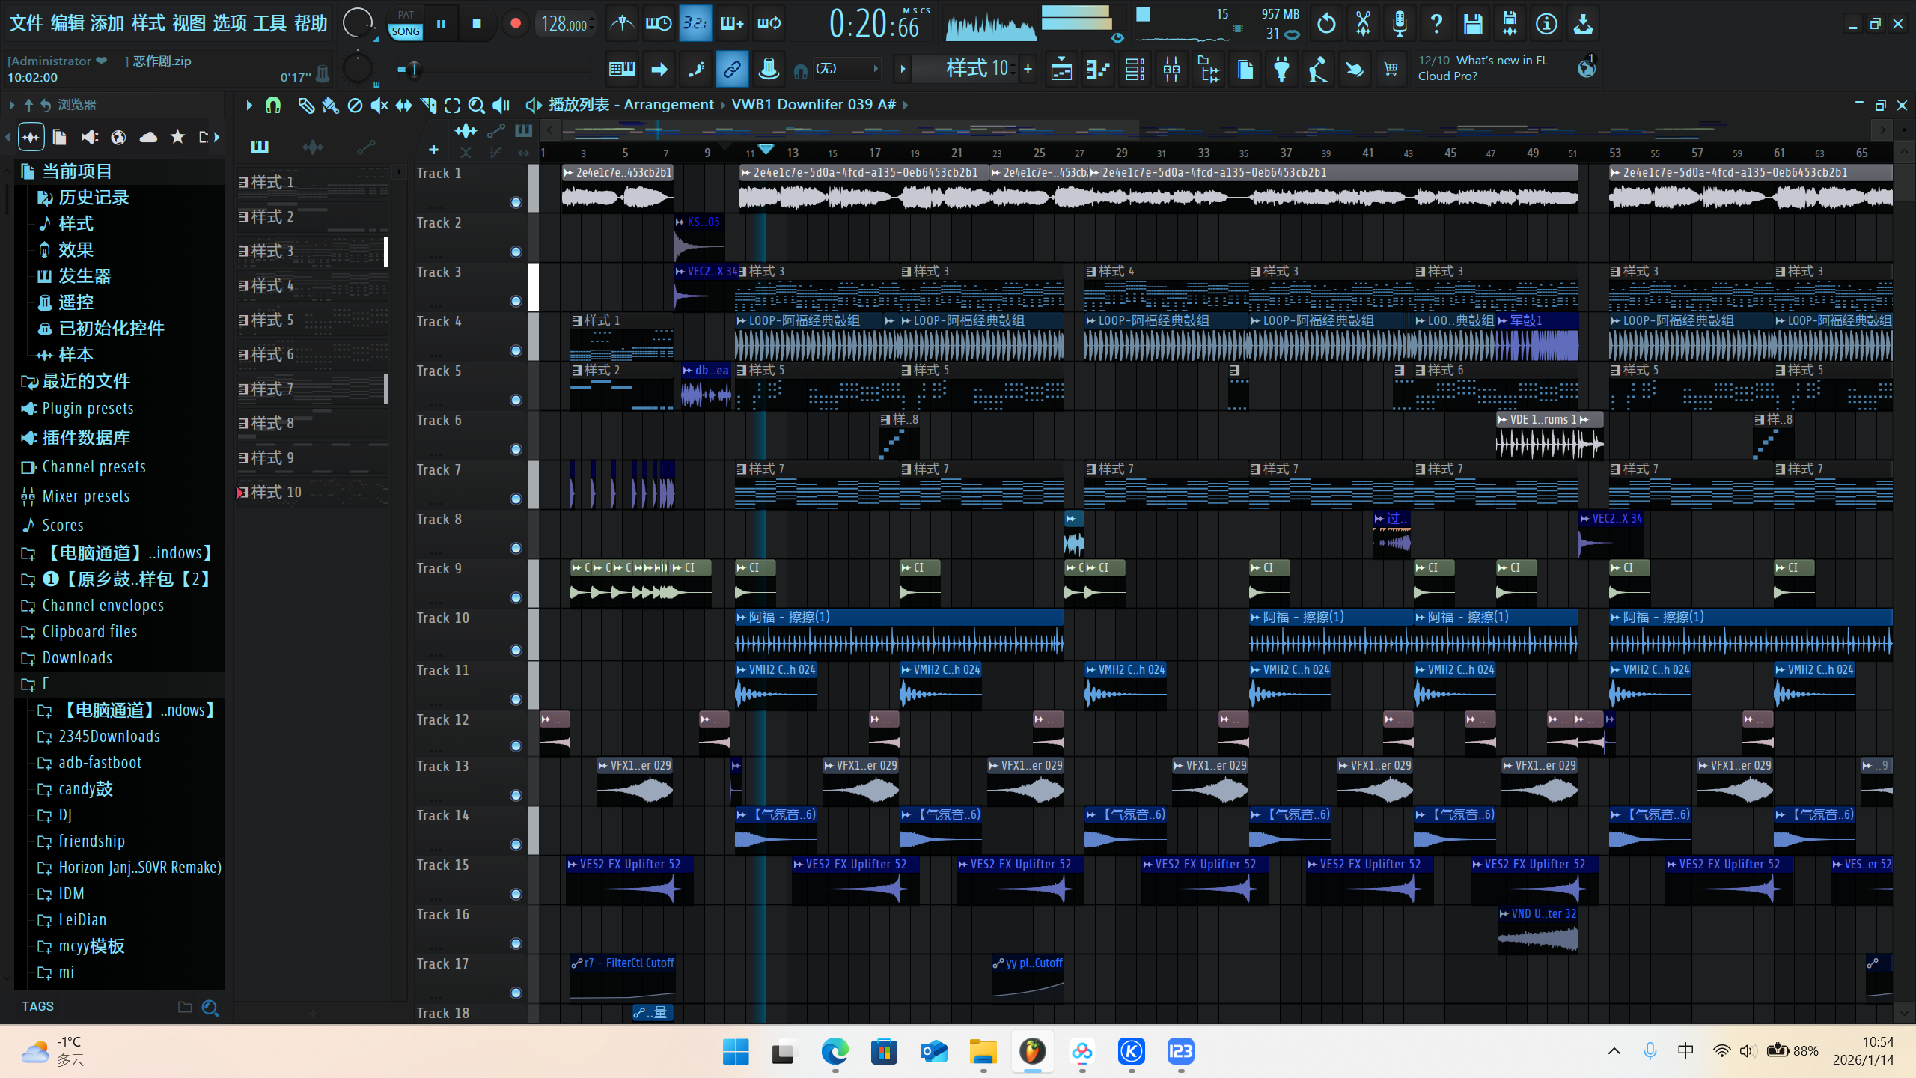Open the mixer window
Image resolution: width=1916 pixels, height=1078 pixels.
1171,70
